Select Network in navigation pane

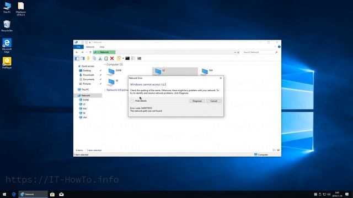[x=86, y=95]
